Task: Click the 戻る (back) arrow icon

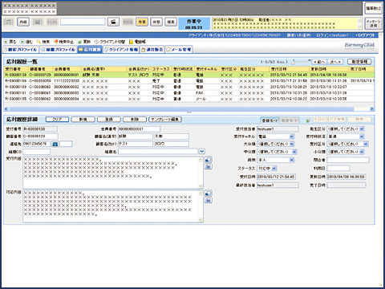Action: click(x=6, y=42)
